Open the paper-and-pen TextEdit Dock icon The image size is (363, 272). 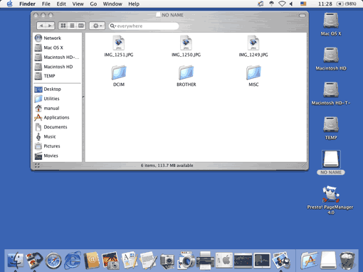pyautogui.click(x=148, y=261)
